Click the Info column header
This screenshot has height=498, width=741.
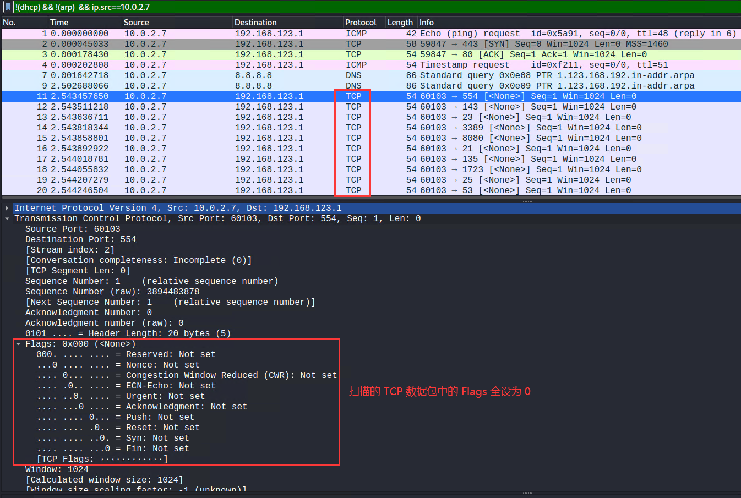[x=579, y=23]
